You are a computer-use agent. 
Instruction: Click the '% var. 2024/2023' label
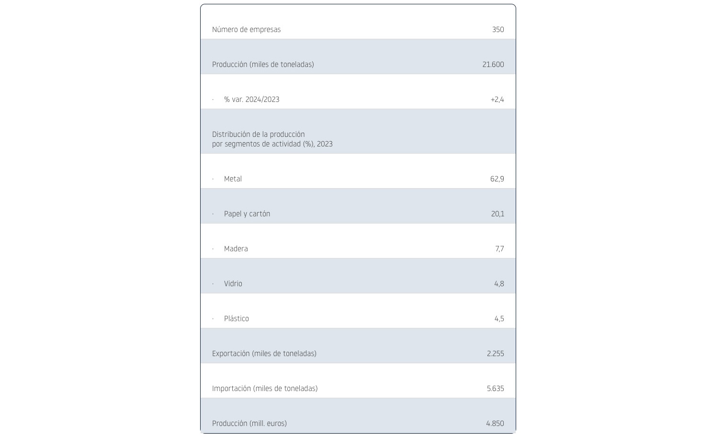point(251,100)
